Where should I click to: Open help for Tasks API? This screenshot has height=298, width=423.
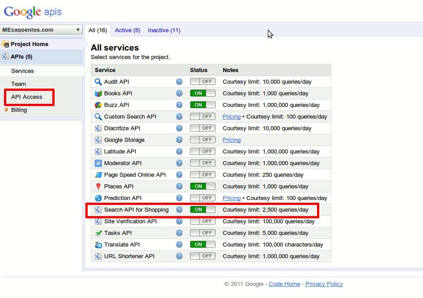(x=179, y=233)
